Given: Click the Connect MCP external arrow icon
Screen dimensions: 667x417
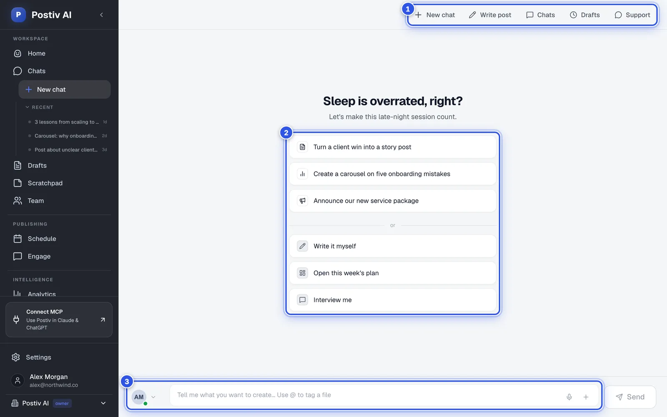Looking at the screenshot, I should tap(103, 320).
